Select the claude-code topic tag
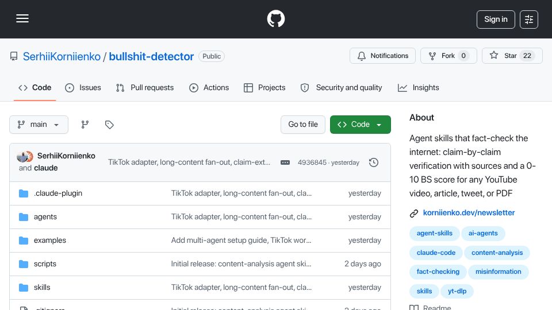The width and height of the screenshot is (552, 310). click(x=436, y=253)
